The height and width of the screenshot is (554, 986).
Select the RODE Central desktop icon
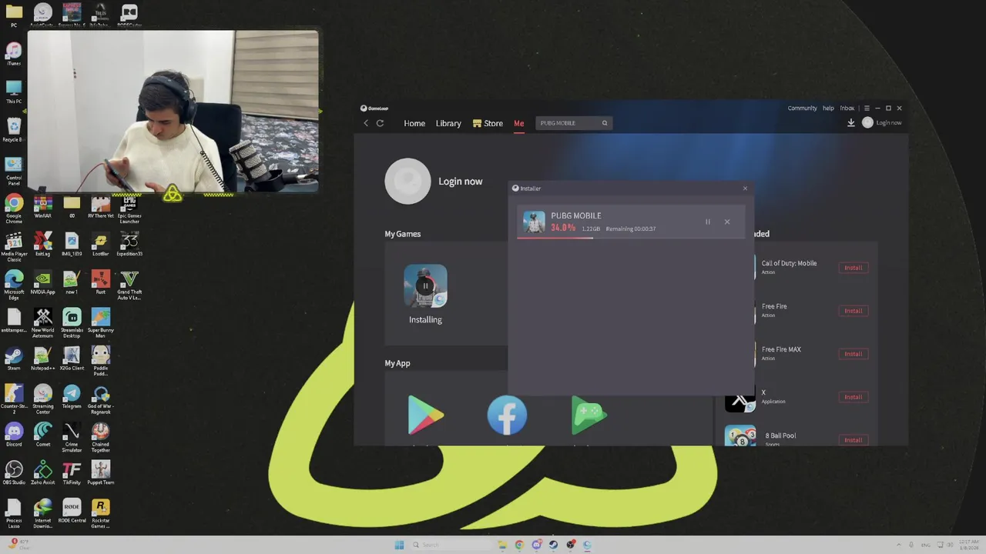72,511
